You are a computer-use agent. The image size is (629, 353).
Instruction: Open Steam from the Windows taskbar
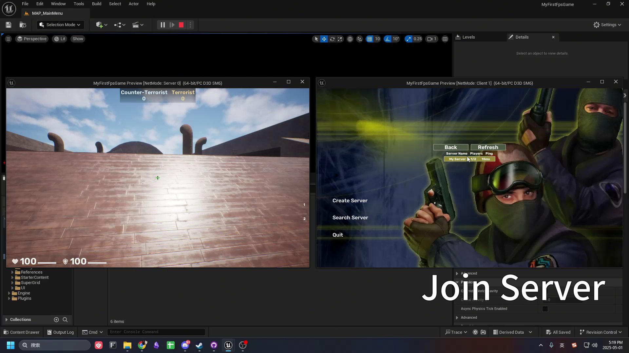[x=199, y=345]
